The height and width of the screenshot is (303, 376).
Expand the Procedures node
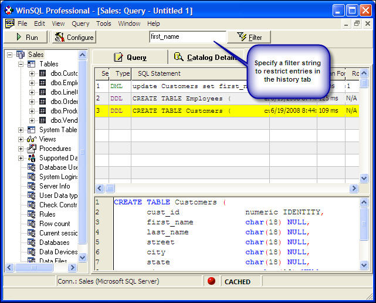pyautogui.click(x=21, y=149)
